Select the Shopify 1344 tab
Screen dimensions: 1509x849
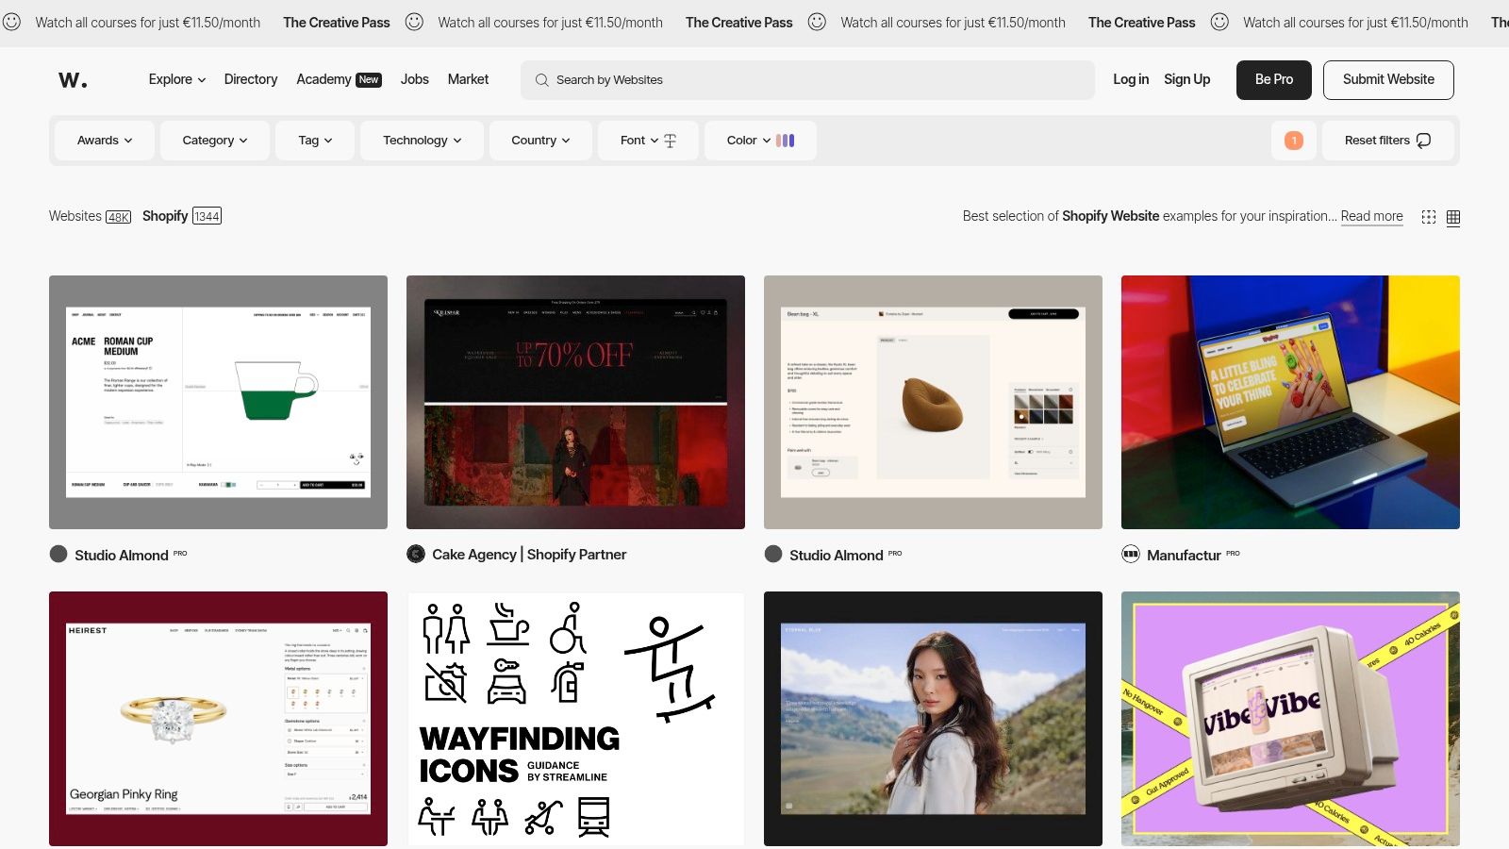tap(182, 216)
